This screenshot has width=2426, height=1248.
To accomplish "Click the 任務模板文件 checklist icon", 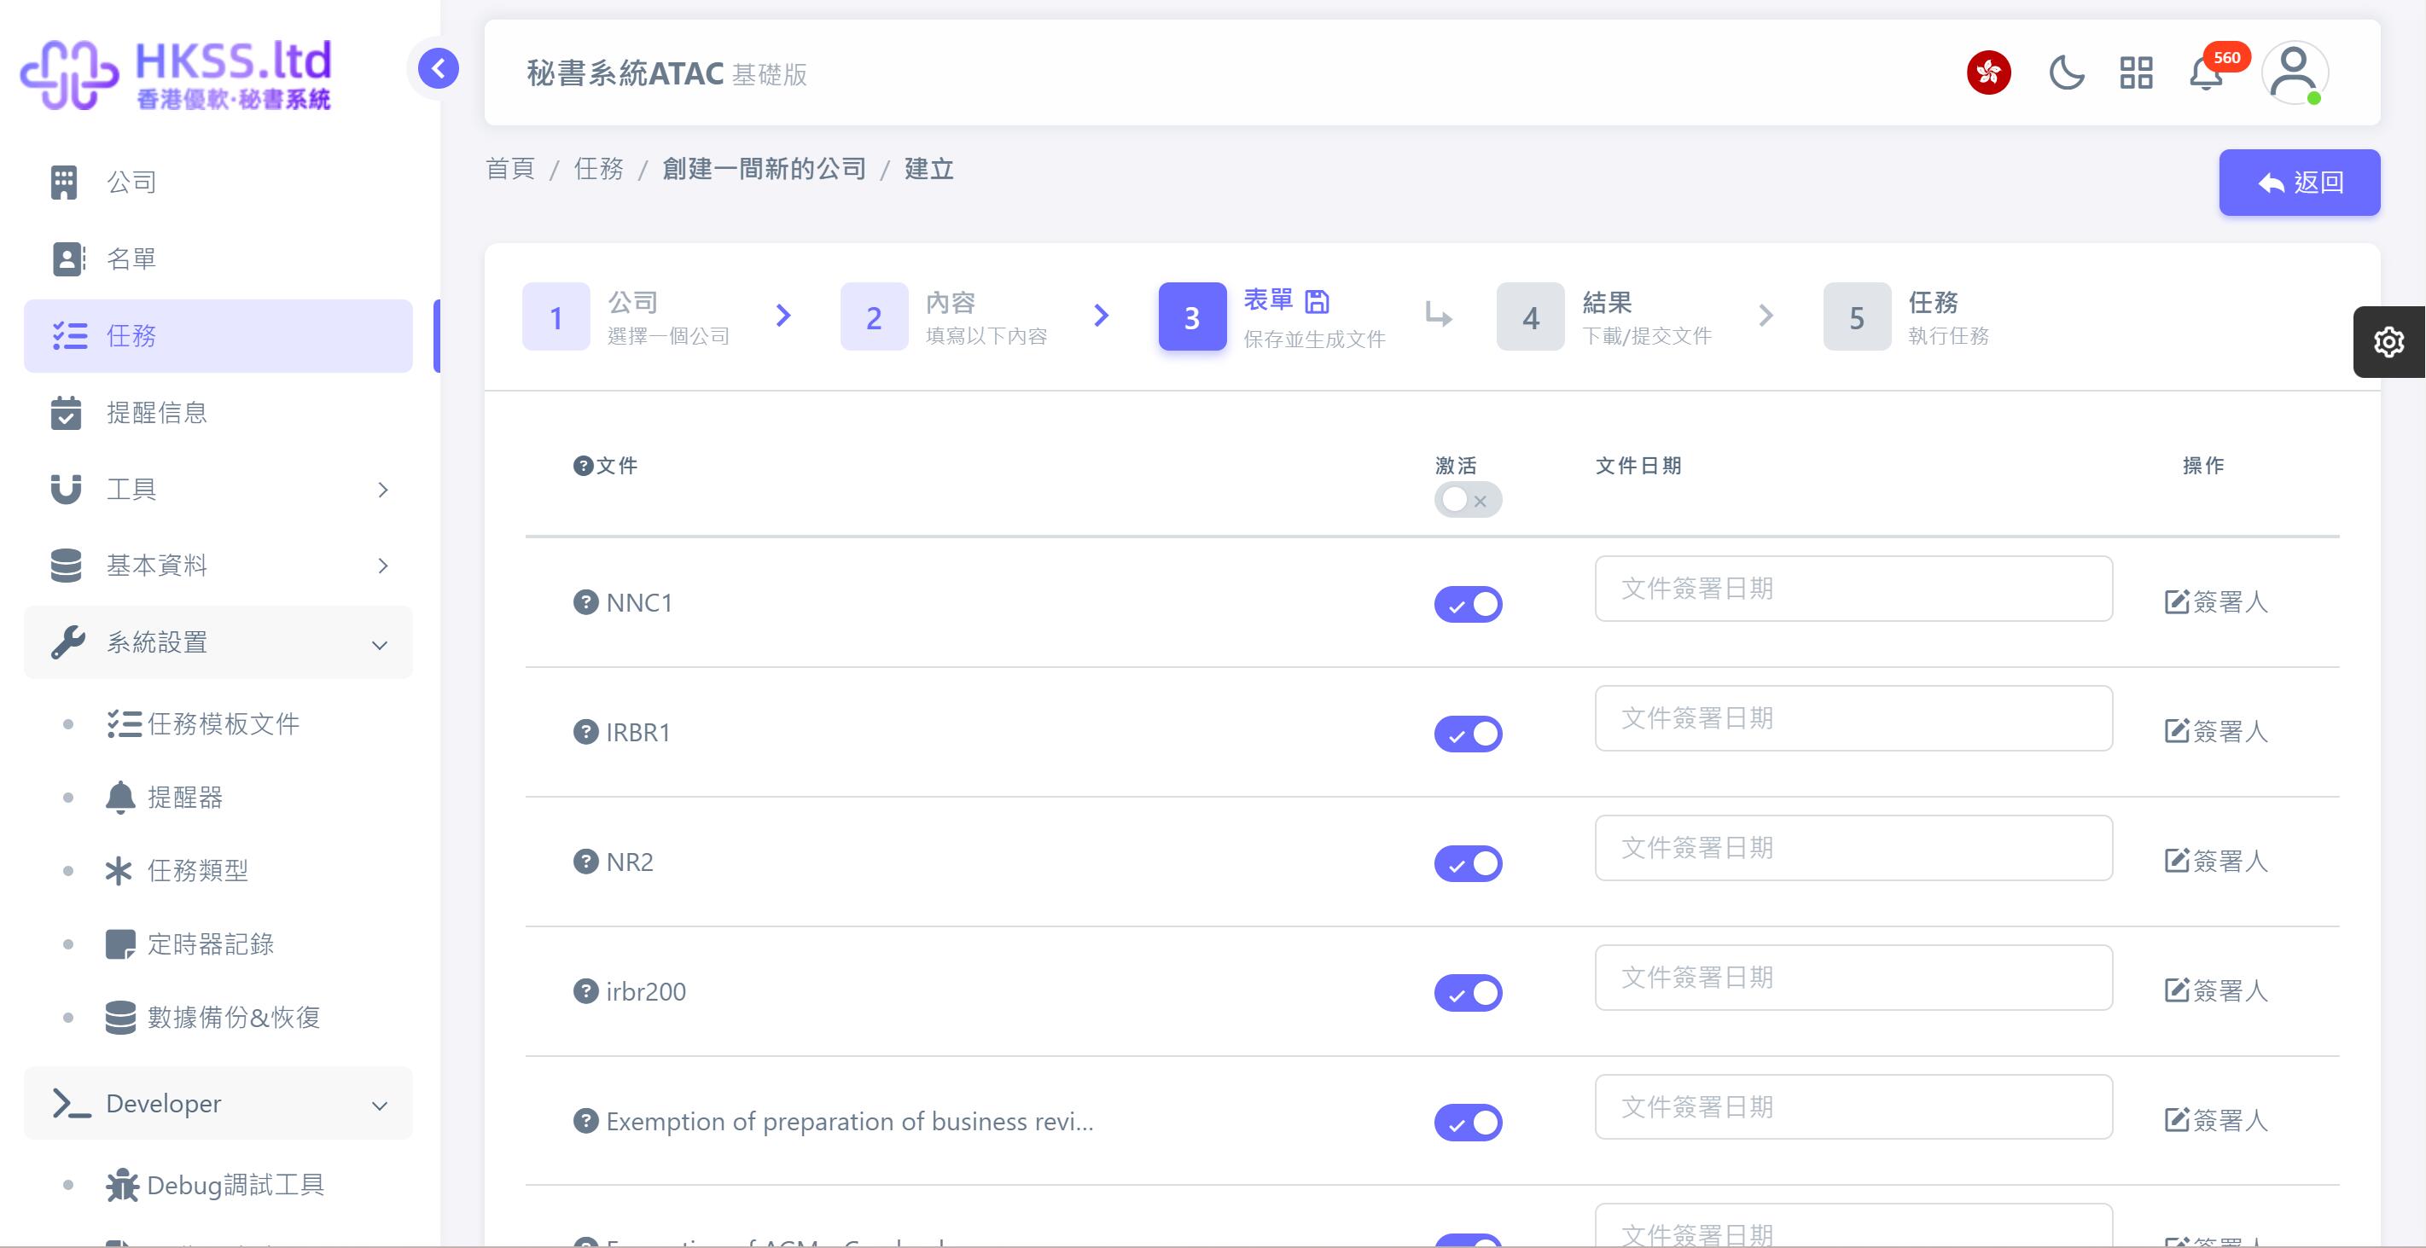I will (x=124, y=723).
